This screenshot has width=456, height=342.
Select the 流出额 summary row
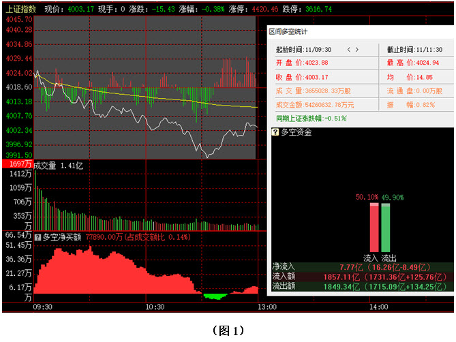click(361, 287)
